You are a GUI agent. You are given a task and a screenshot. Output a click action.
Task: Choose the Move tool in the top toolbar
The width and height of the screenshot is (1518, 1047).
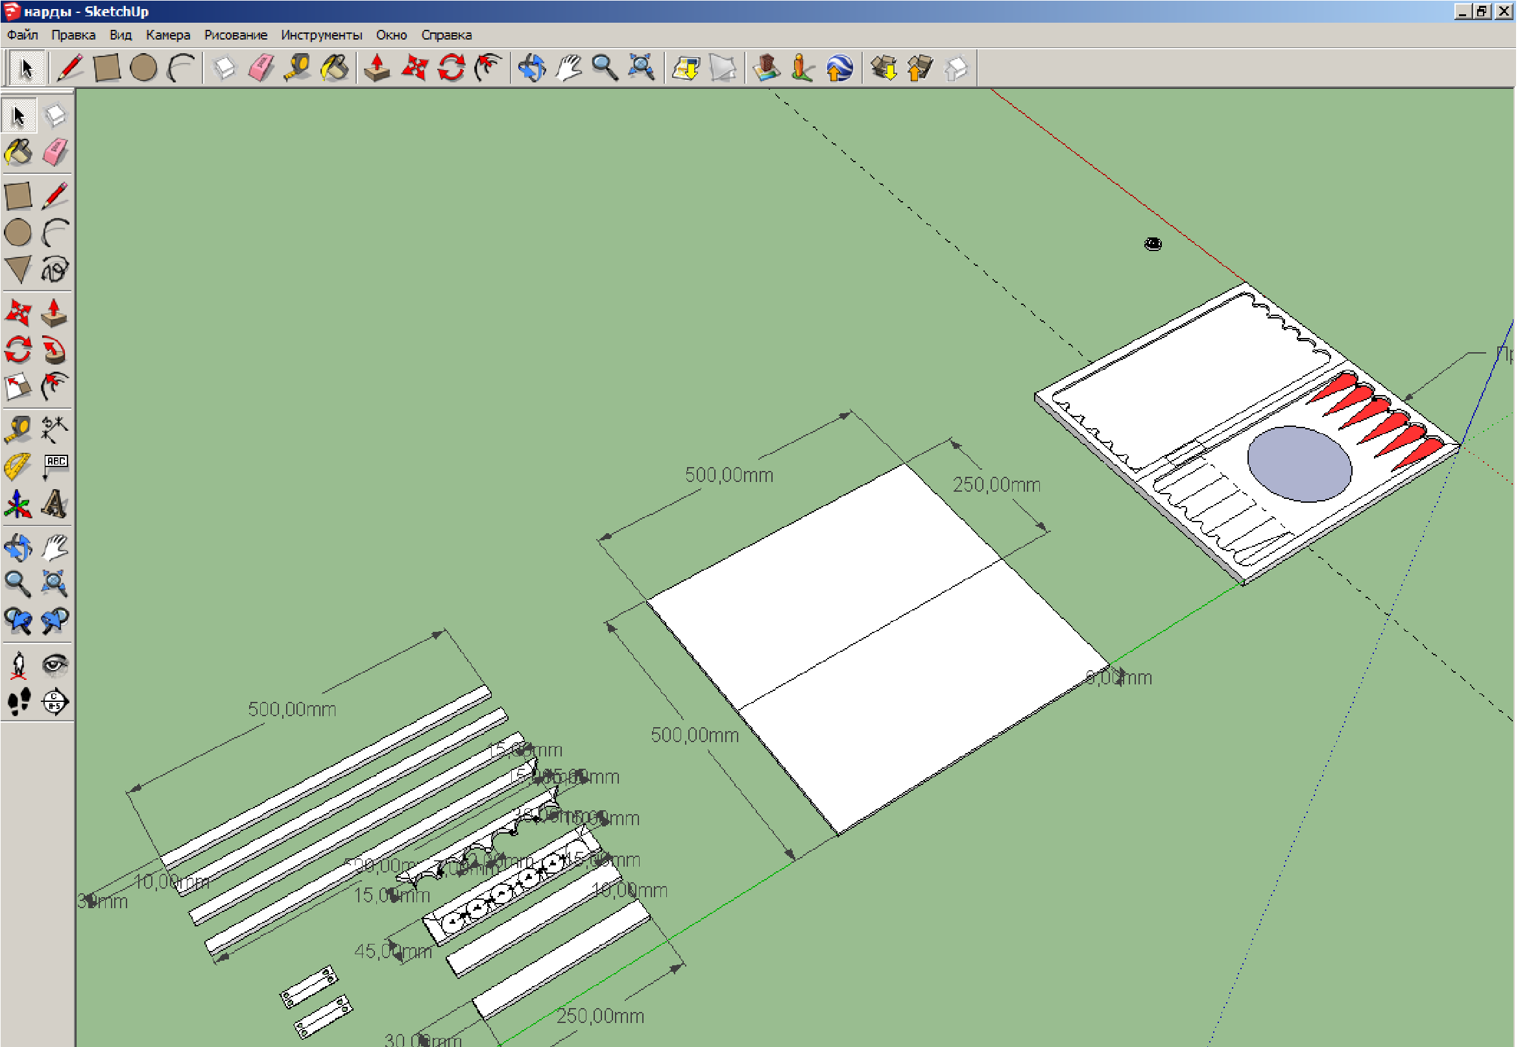coord(415,67)
